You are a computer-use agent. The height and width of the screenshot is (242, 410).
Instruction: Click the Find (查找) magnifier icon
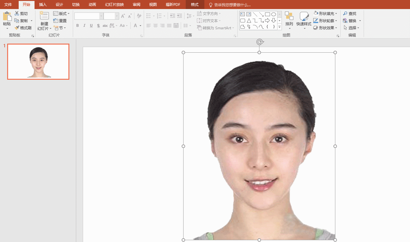(345, 14)
